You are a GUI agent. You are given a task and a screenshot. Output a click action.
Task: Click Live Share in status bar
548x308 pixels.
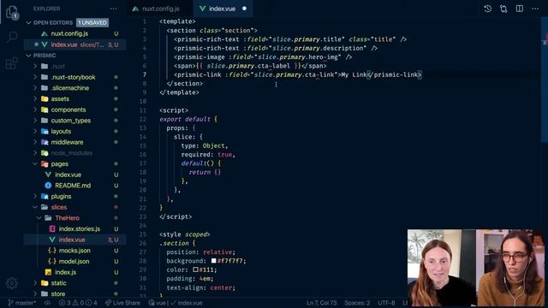[122, 303]
